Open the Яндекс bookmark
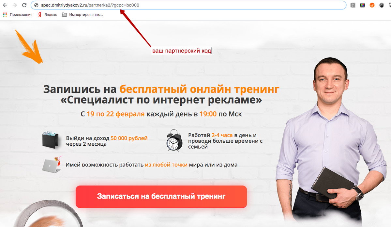Viewport: 391px width, 227px height. coord(48,15)
